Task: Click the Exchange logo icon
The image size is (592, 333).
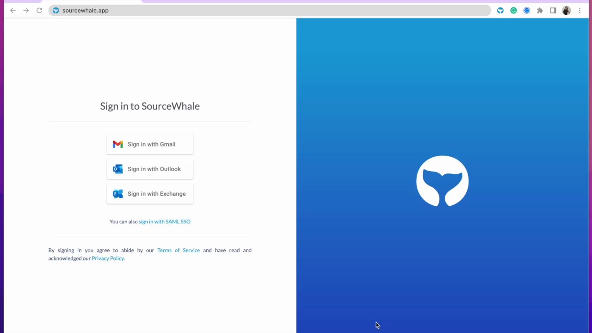Action: pyautogui.click(x=117, y=194)
